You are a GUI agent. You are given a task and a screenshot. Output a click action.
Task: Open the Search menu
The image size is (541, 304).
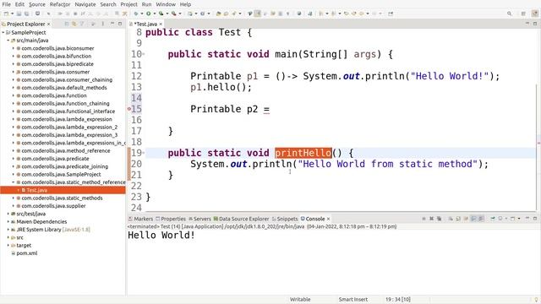(108, 4)
